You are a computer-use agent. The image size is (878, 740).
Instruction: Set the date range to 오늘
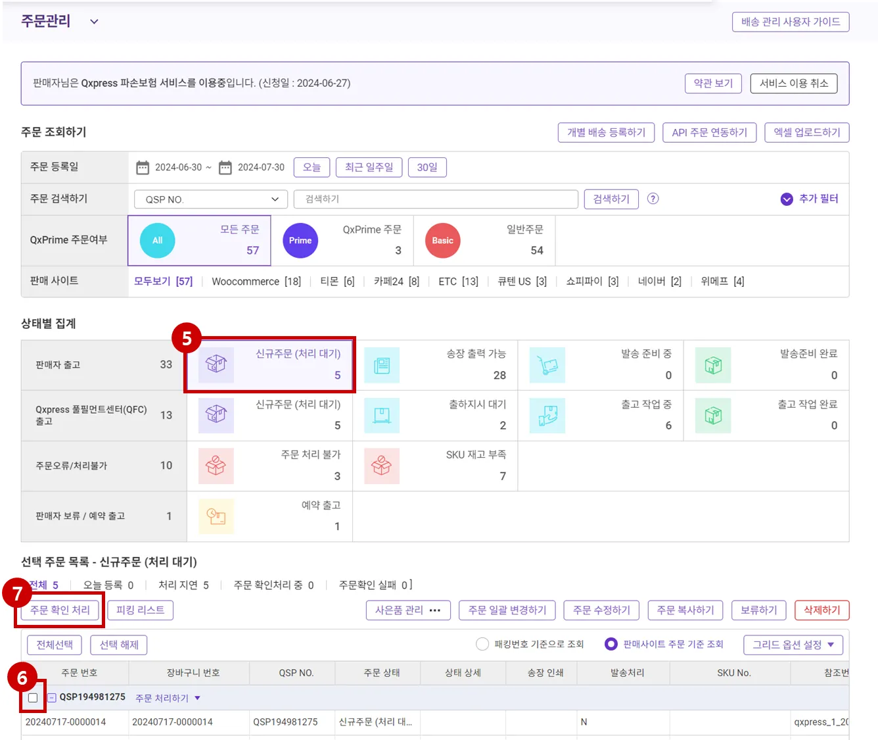click(x=312, y=167)
